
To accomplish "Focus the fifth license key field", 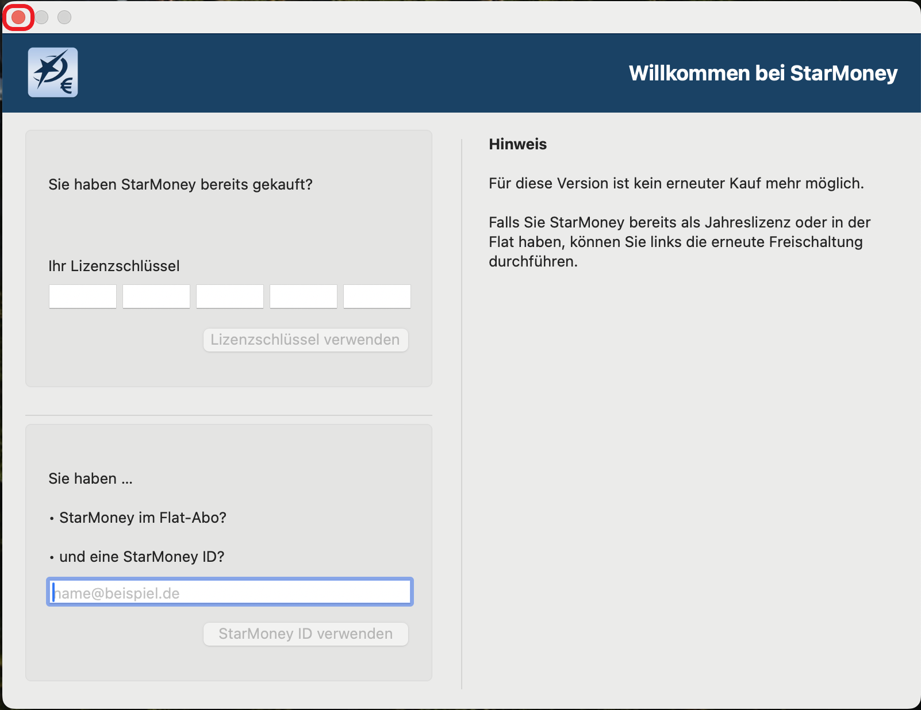I will point(377,296).
